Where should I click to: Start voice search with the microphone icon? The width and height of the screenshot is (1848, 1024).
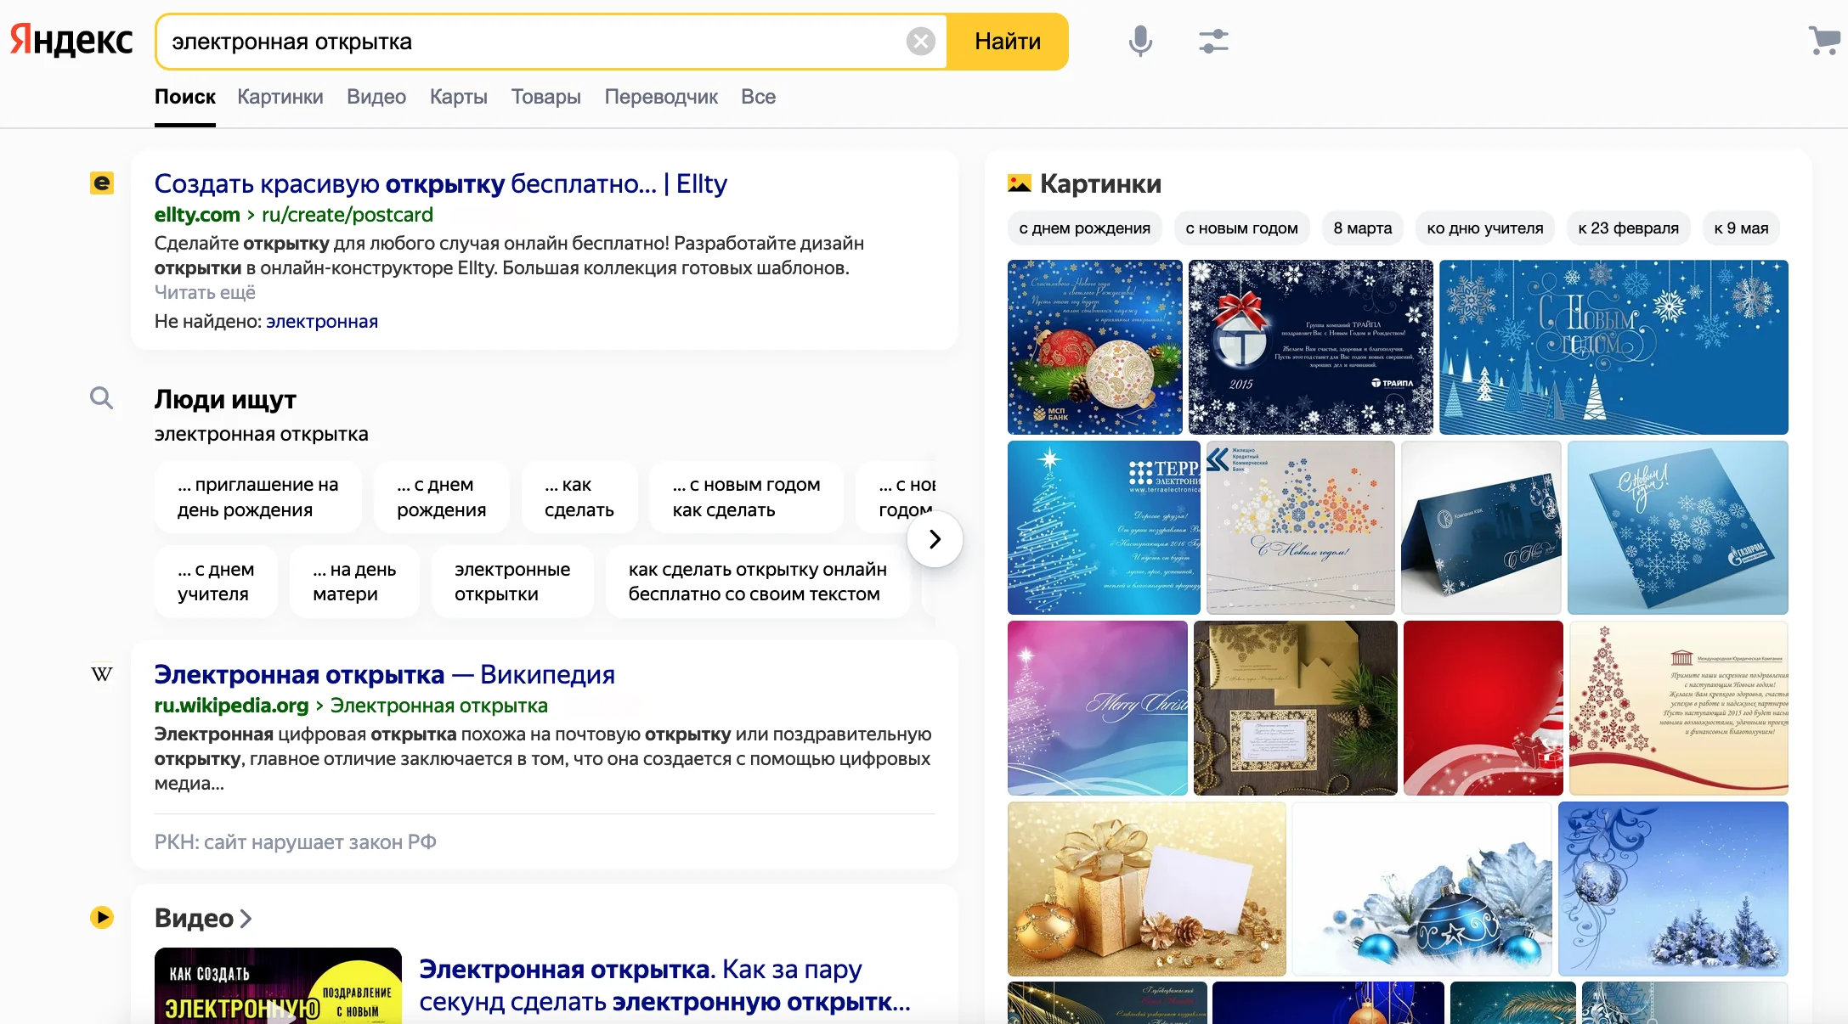tap(1139, 41)
